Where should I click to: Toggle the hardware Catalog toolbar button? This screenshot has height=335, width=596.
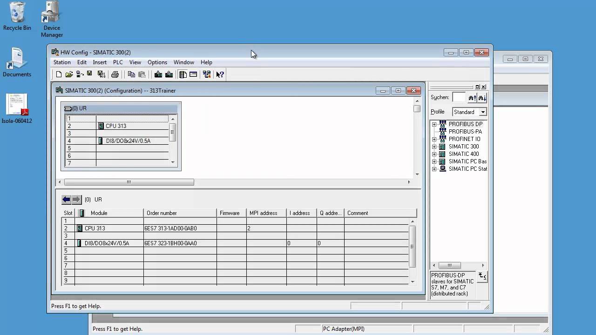tap(183, 74)
